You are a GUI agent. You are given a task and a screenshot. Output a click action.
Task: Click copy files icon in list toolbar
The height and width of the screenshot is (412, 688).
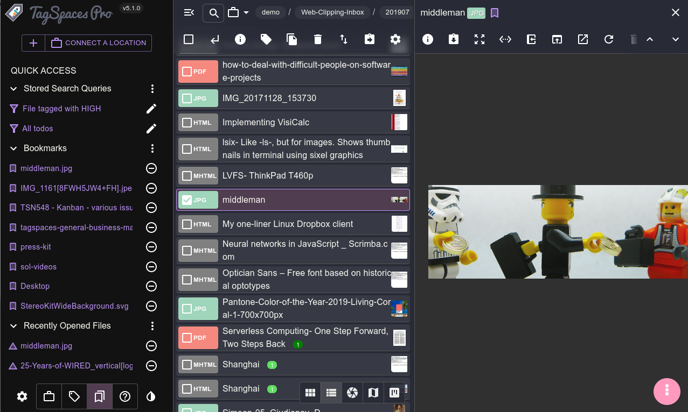click(x=292, y=39)
